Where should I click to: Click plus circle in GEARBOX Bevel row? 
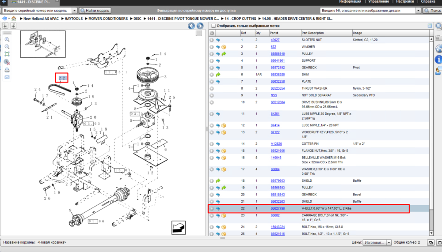212,195
